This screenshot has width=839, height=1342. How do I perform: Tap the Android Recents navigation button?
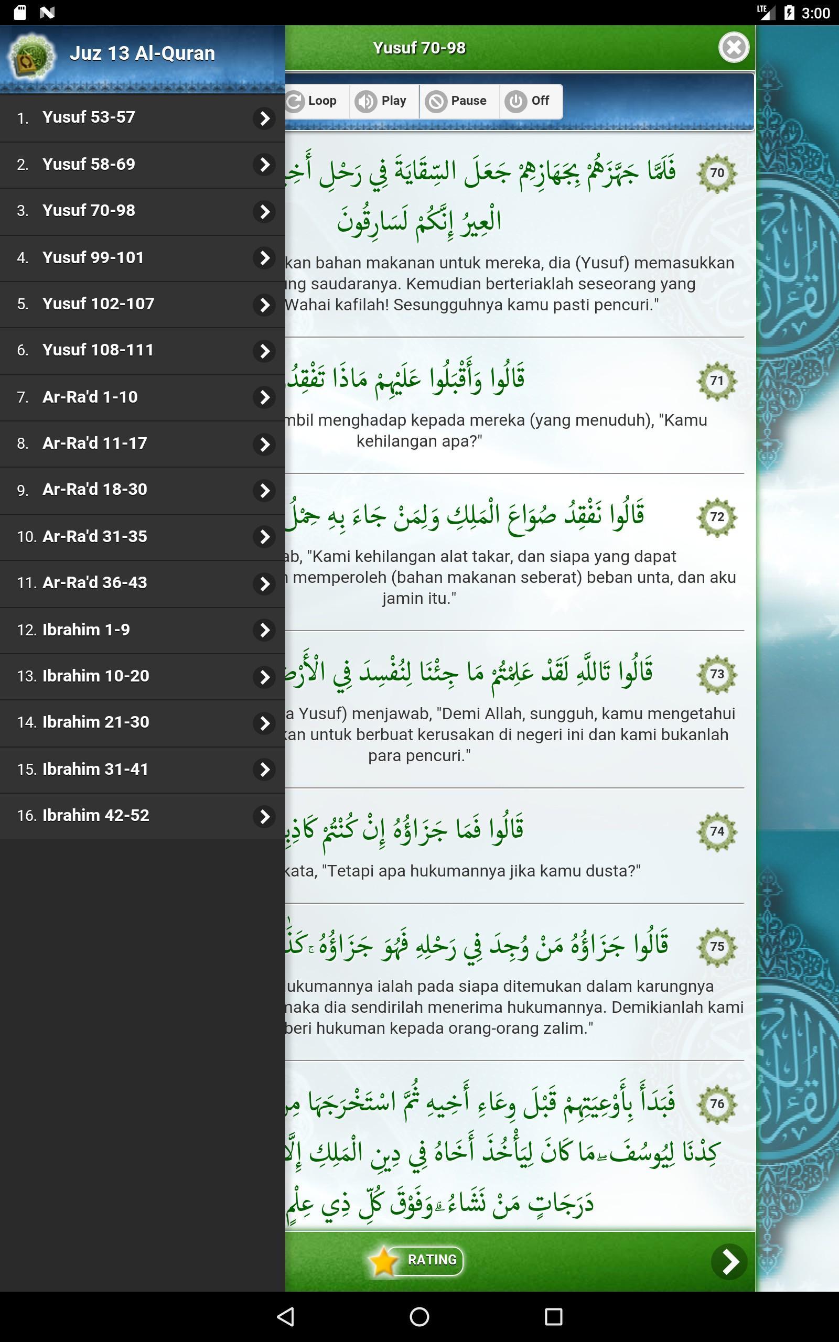tap(553, 1316)
